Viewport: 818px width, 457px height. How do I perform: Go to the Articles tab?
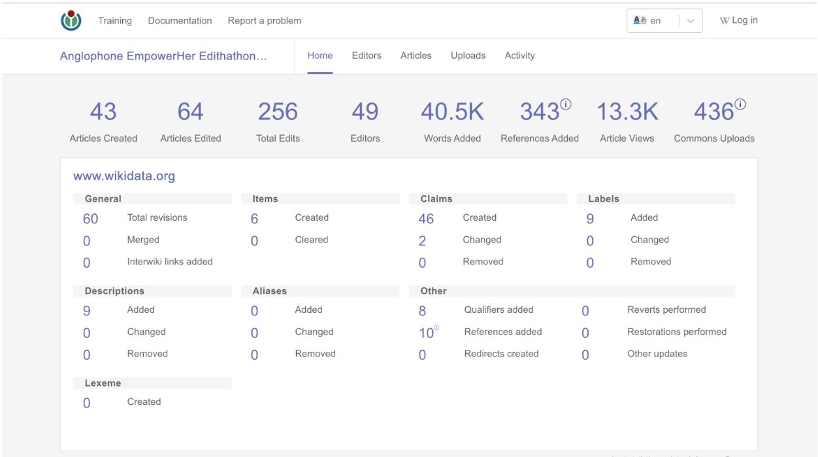[x=416, y=55]
